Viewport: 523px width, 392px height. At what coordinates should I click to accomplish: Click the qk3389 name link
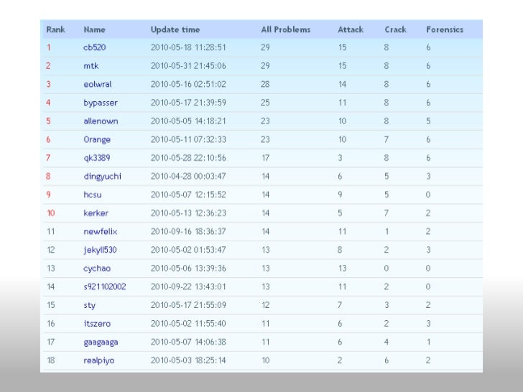(x=97, y=158)
